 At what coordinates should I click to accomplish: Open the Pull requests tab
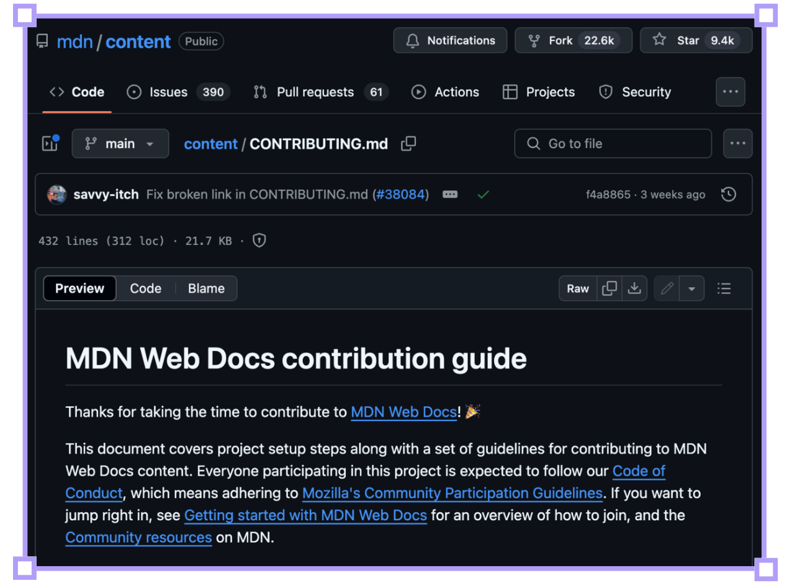pos(321,92)
